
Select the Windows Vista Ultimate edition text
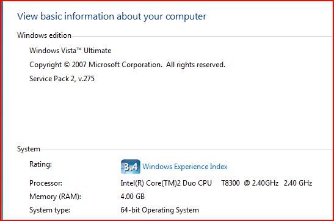pyautogui.click(x=70, y=51)
